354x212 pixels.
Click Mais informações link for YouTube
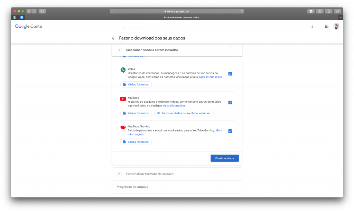(x=174, y=106)
